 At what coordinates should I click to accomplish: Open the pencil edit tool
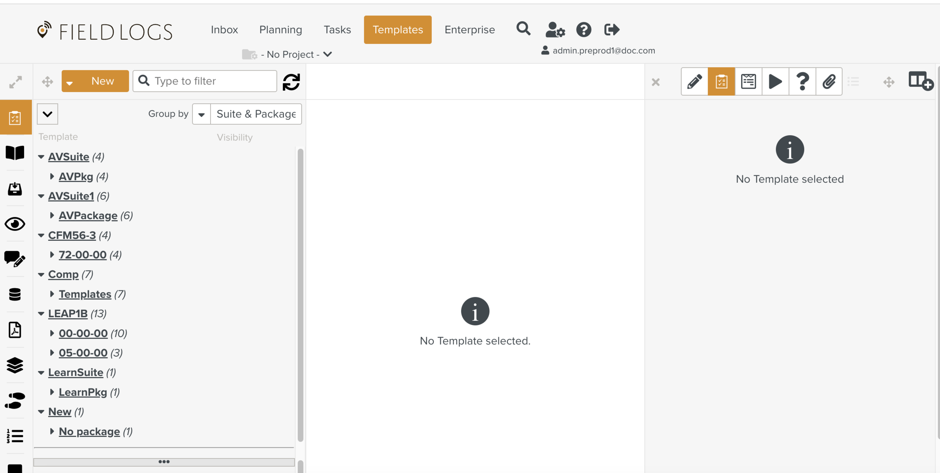pyautogui.click(x=694, y=82)
